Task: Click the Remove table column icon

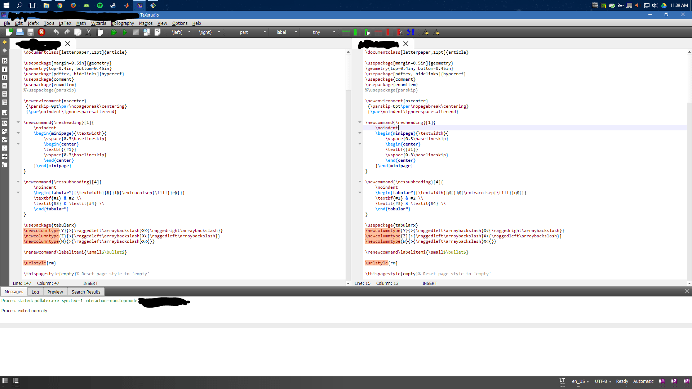Action: (388, 32)
